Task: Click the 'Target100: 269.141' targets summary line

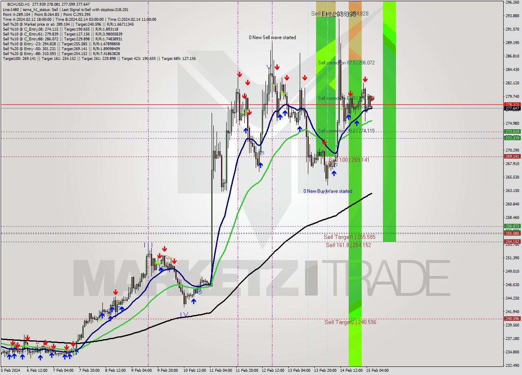Action: 99,58
